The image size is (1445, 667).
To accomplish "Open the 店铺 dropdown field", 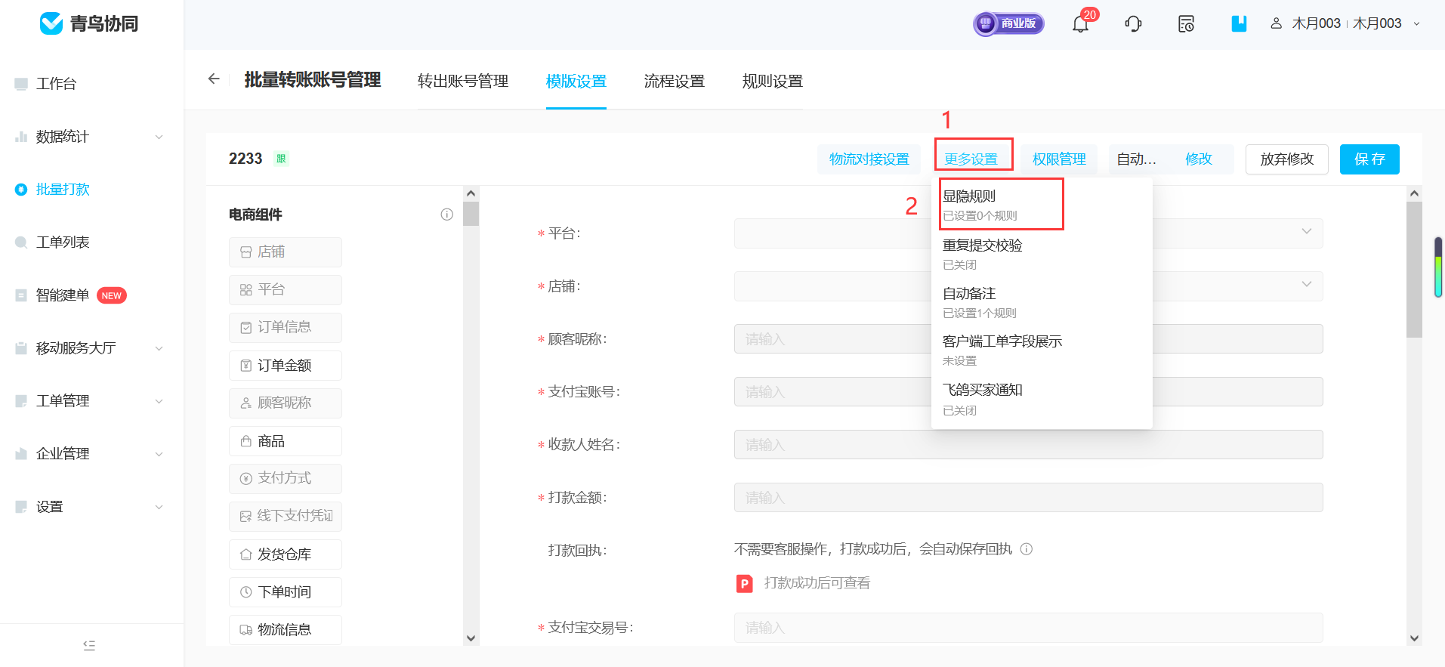I will coord(1028,286).
